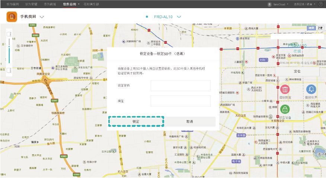The image size is (326, 178).
Task: Switch map view to 卫星 satellite mode
Action: 320,28
